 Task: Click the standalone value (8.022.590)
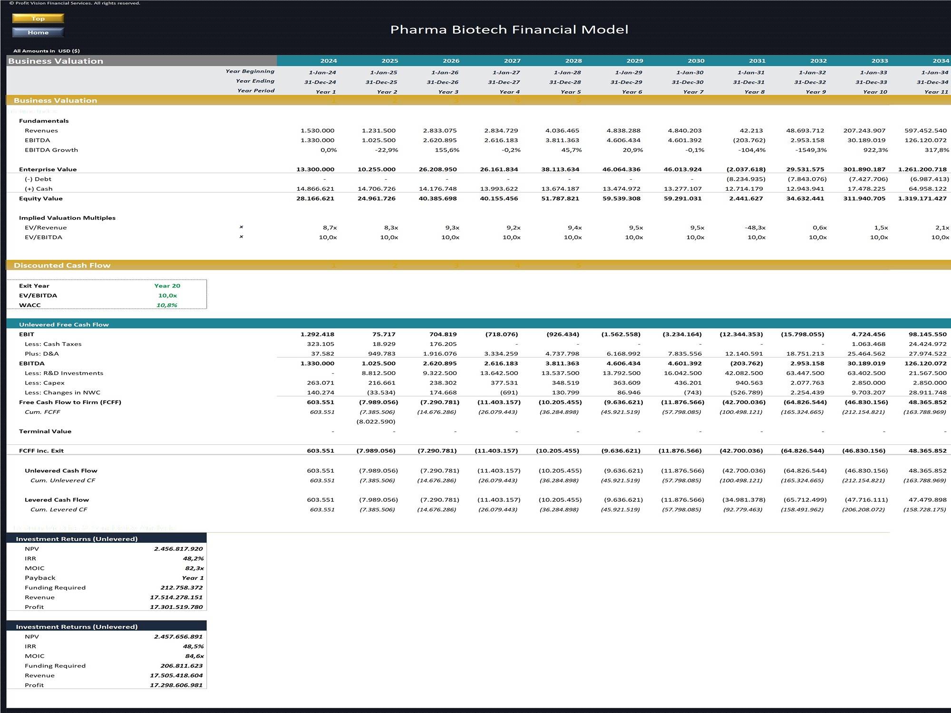tap(376, 422)
